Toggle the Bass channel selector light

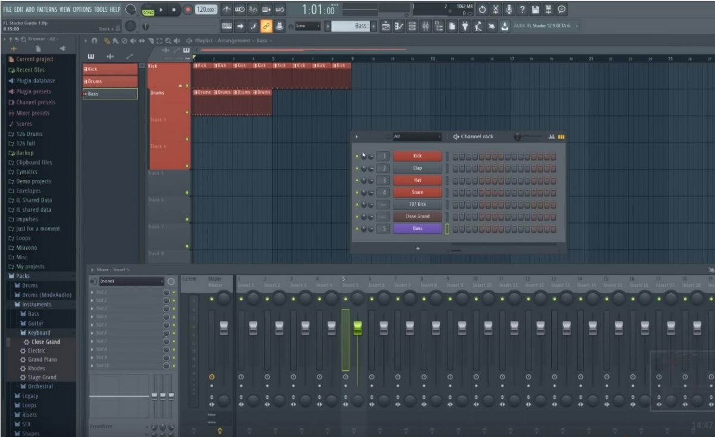click(447, 228)
